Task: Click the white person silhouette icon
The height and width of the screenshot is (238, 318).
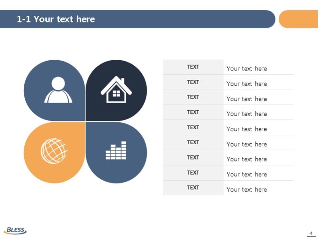Action: click(58, 90)
